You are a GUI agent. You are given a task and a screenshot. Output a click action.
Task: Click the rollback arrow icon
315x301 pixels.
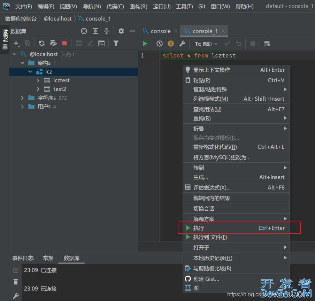click(x=239, y=44)
